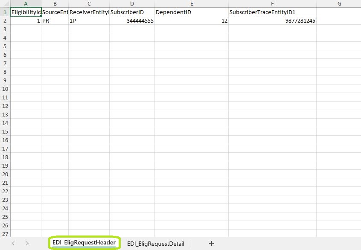This screenshot has height=250, width=361.
Task: Select the row 5 header
Action: tap(5, 46)
